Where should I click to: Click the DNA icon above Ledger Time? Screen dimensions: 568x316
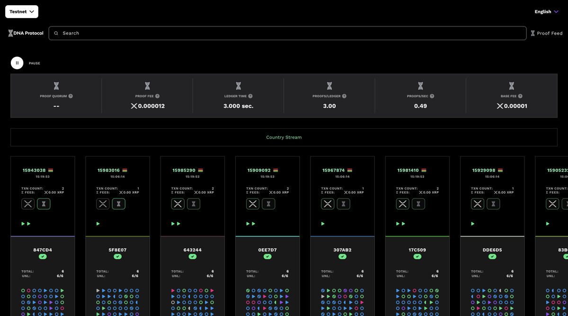239,86
